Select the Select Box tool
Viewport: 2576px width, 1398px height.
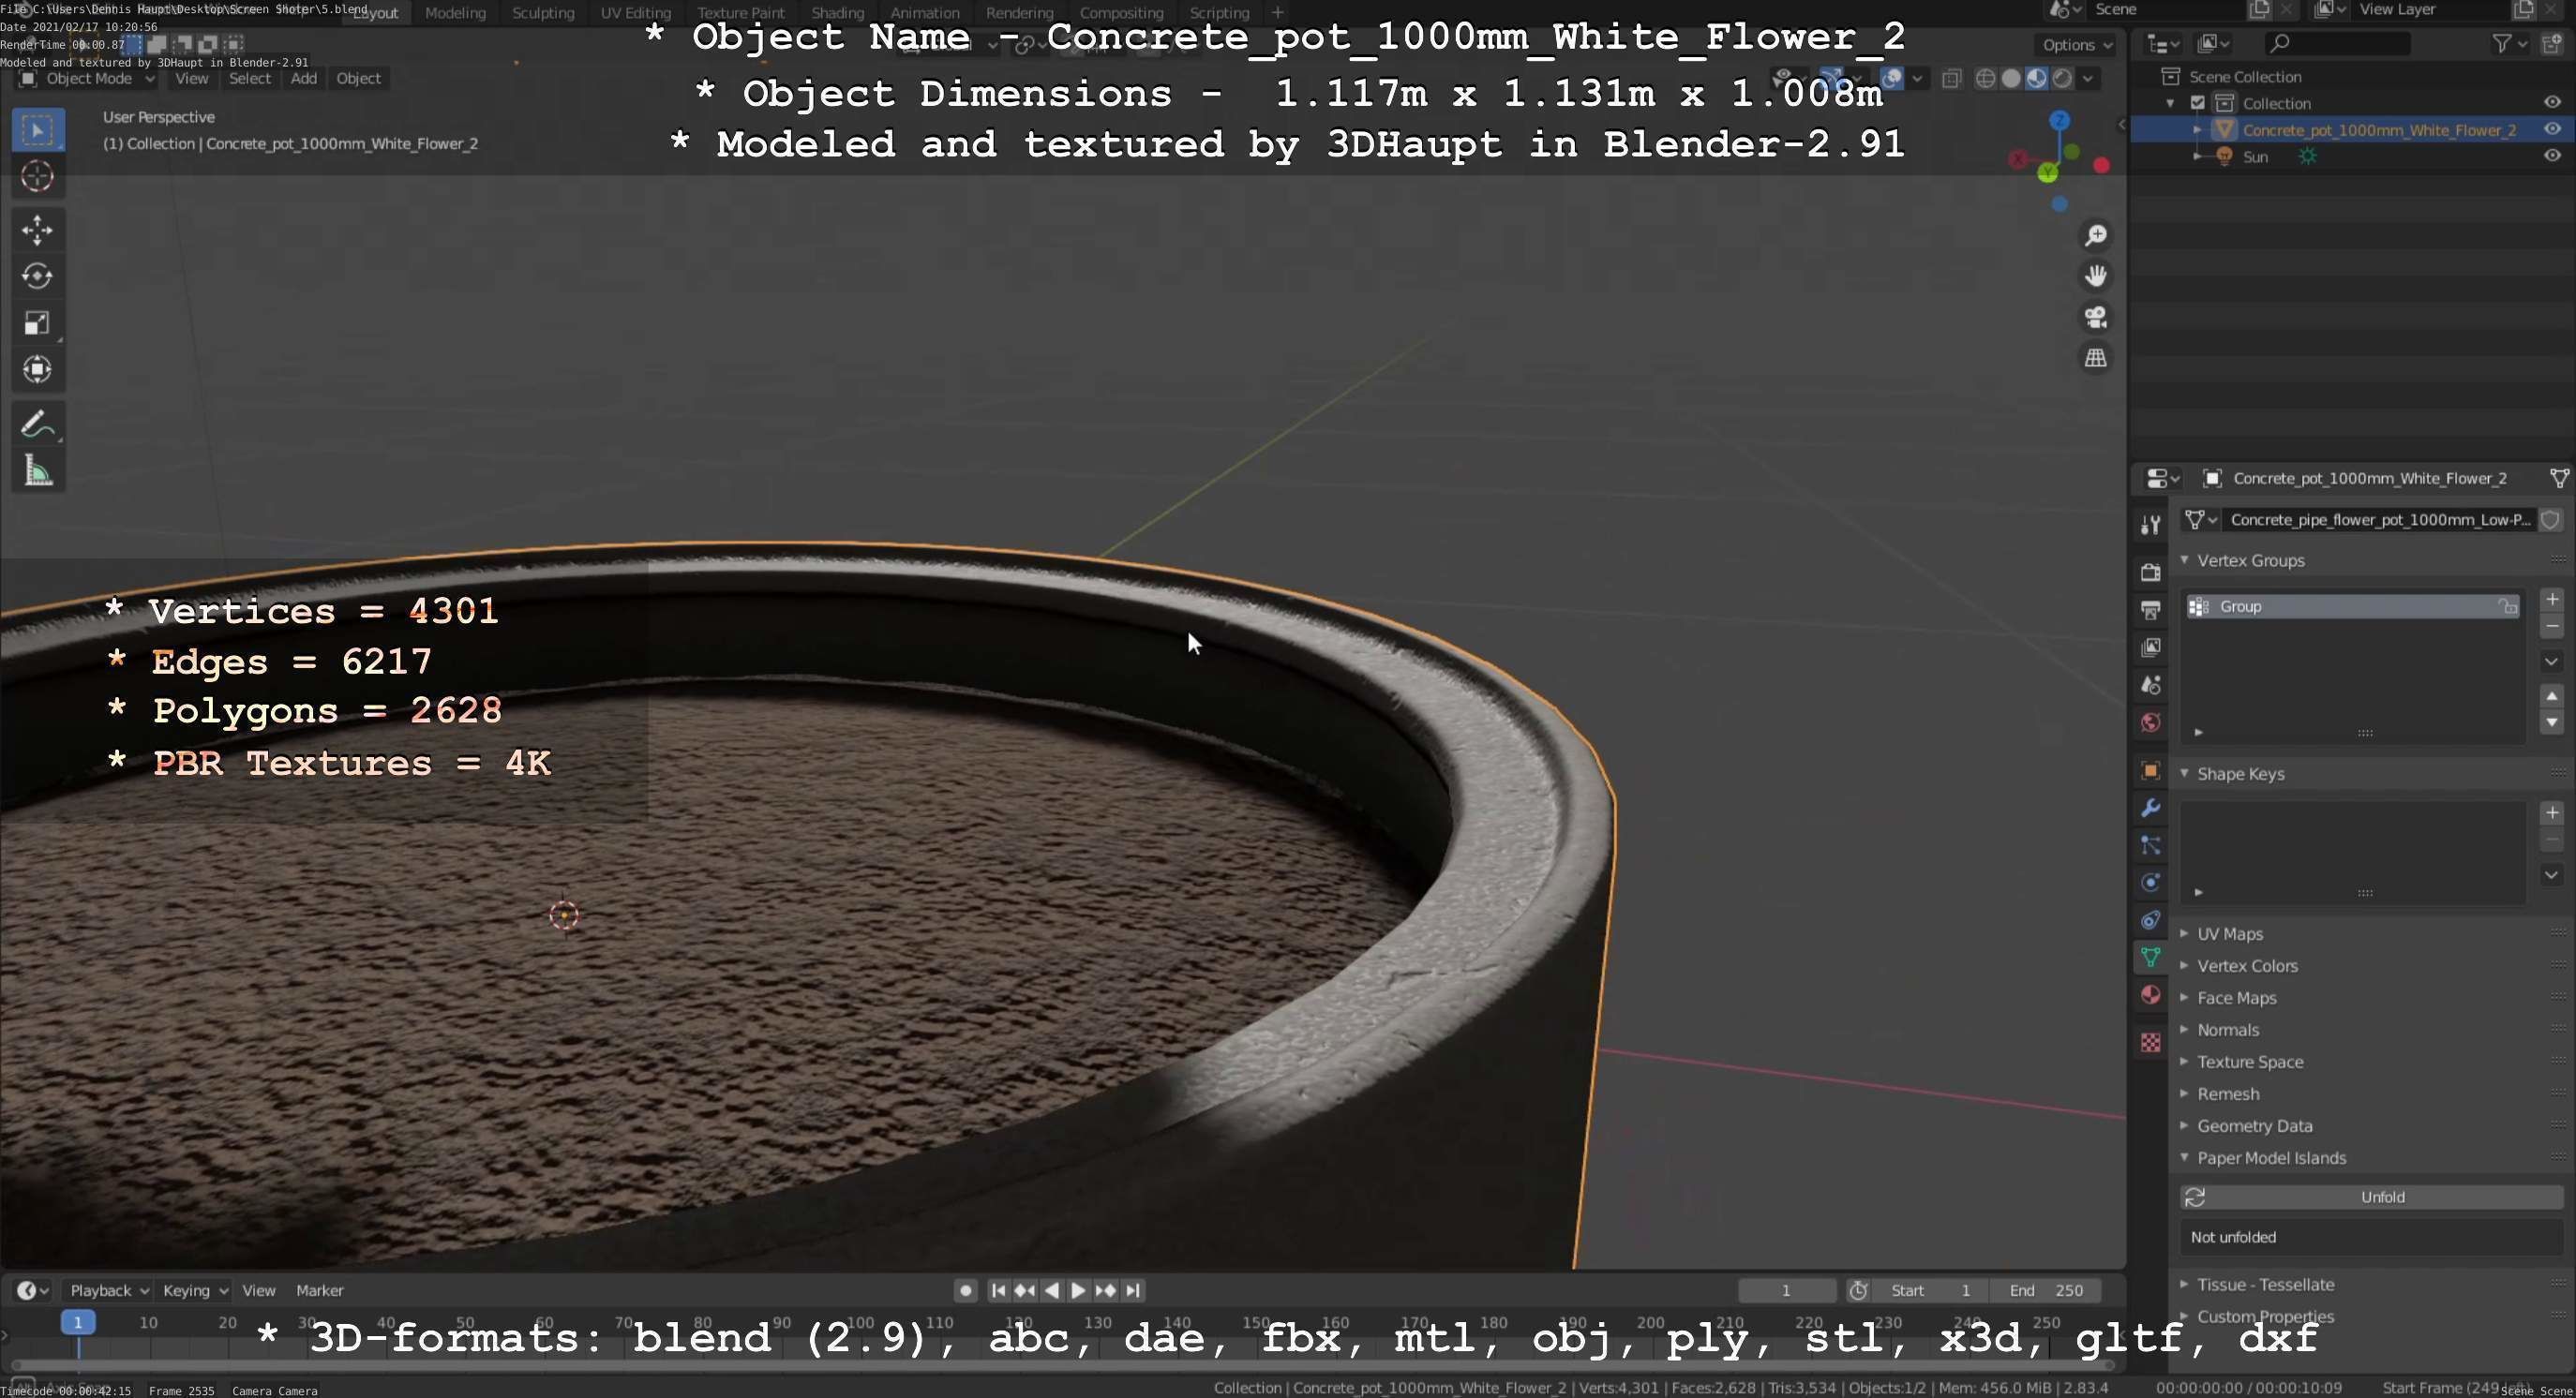[x=38, y=130]
